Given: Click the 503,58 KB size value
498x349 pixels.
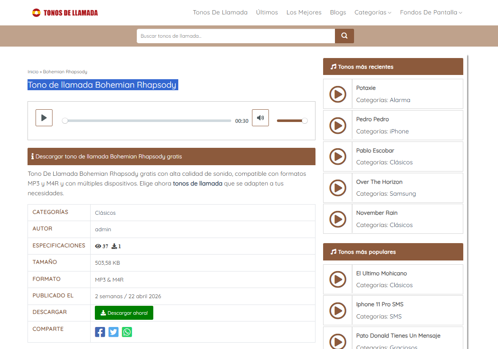Looking at the screenshot, I should pos(108,263).
